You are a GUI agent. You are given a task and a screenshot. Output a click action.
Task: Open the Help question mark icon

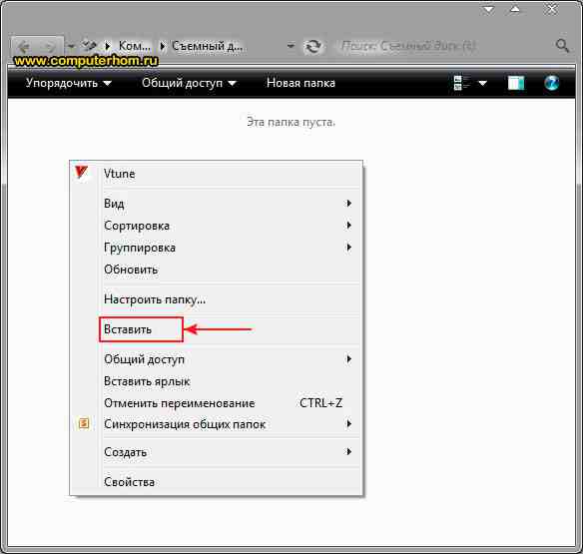pyautogui.click(x=551, y=83)
